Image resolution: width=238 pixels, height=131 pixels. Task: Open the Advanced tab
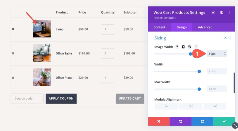[205, 27]
